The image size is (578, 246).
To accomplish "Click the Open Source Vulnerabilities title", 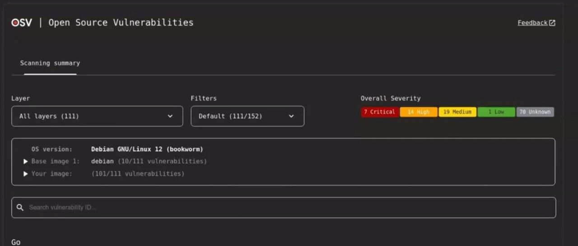I will [121, 23].
